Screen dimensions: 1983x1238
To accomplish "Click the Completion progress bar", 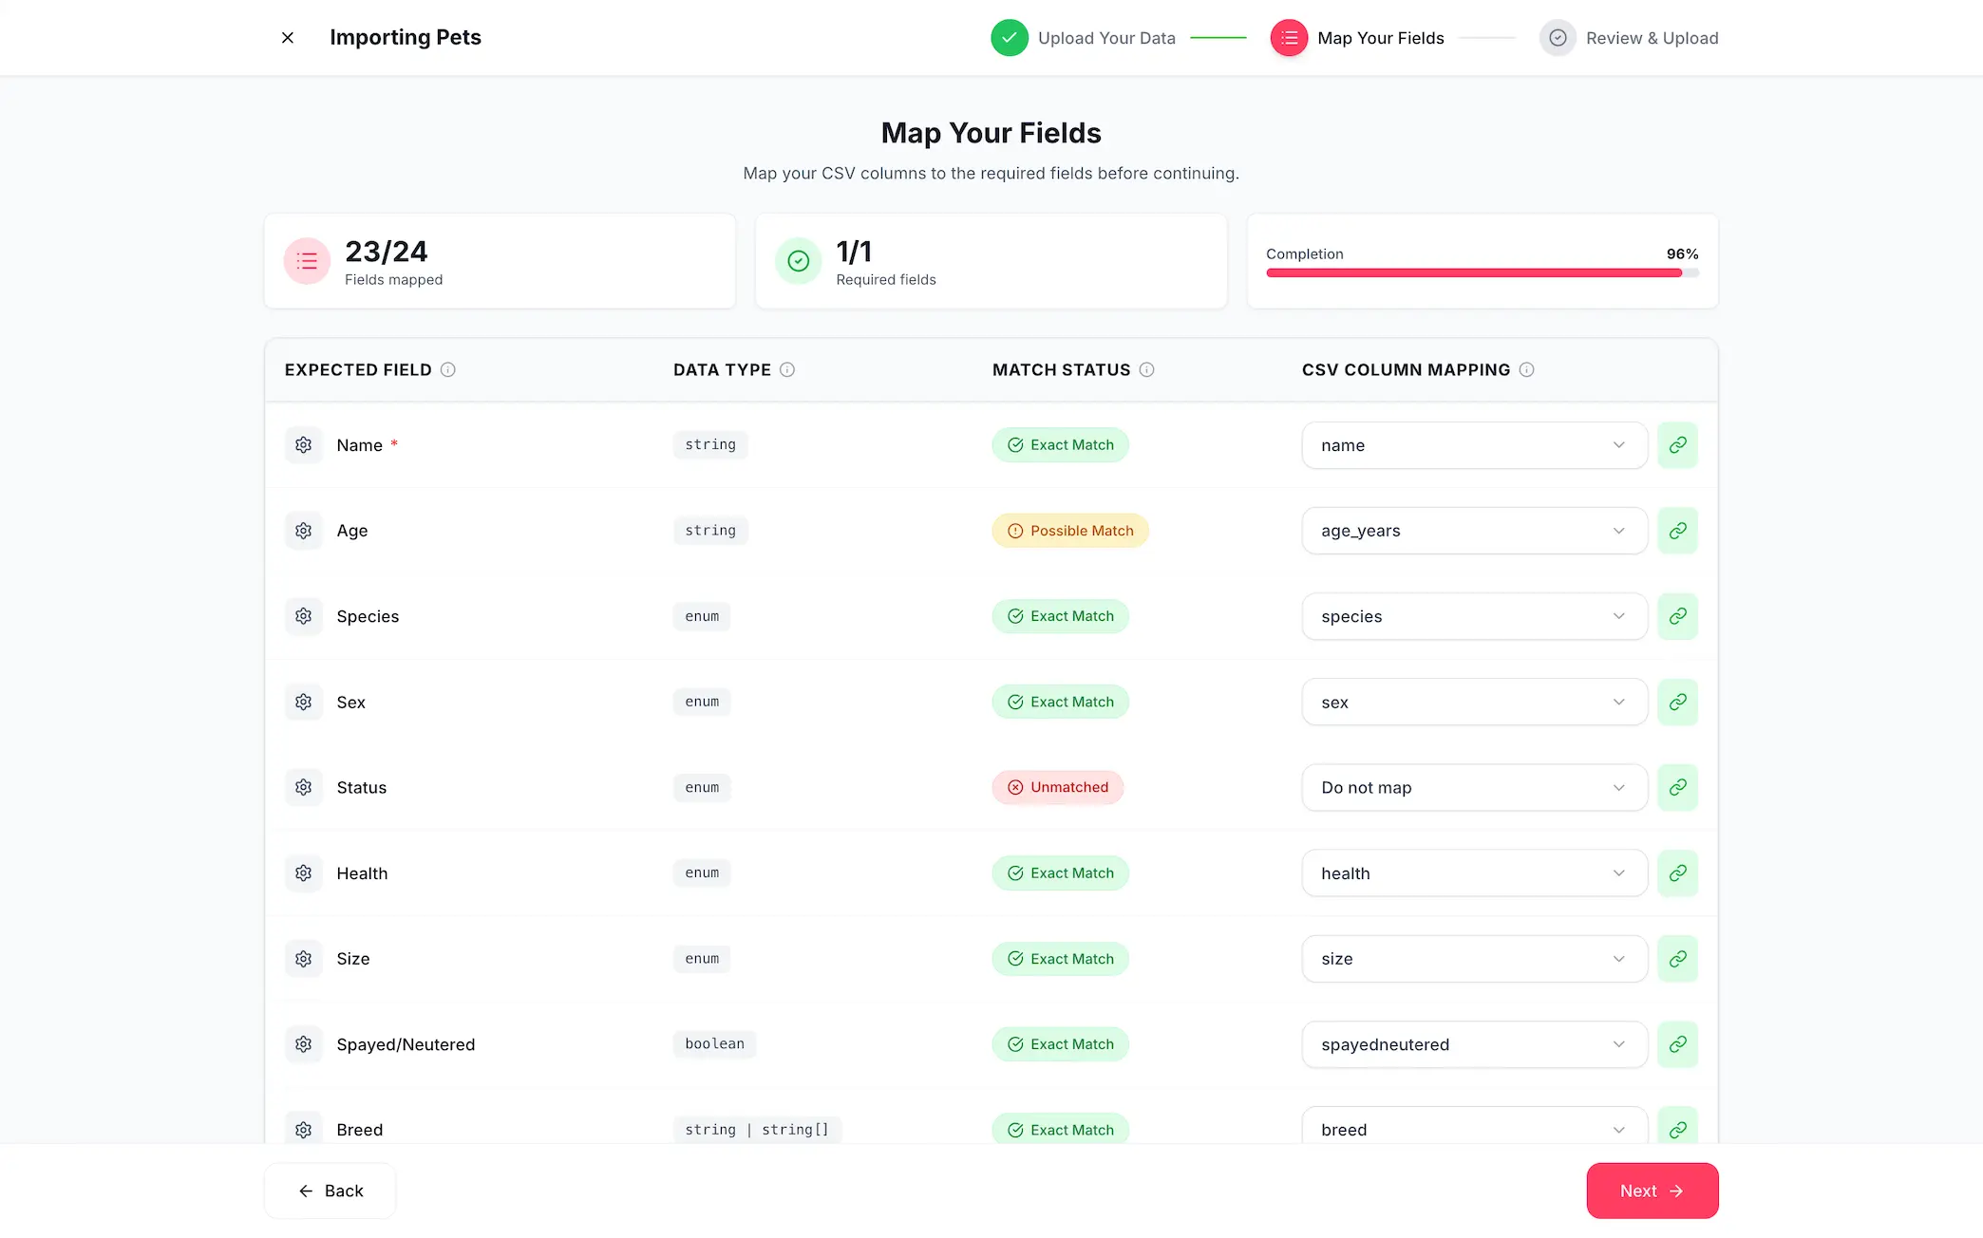I will pyautogui.click(x=1478, y=272).
